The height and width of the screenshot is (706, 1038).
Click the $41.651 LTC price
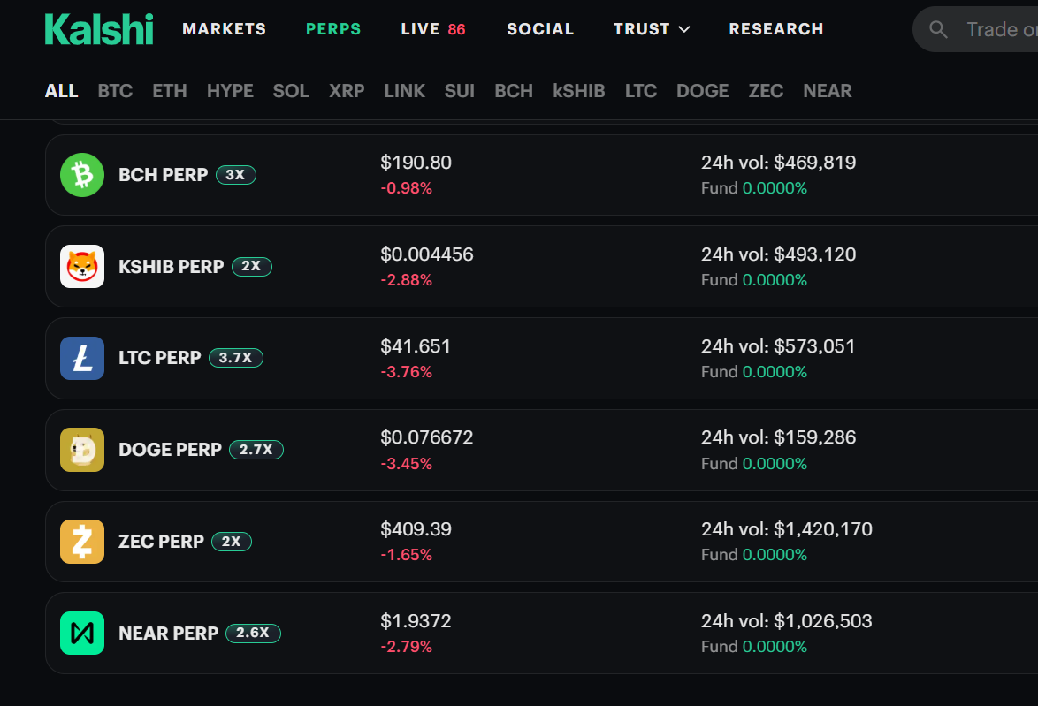(x=416, y=346)
